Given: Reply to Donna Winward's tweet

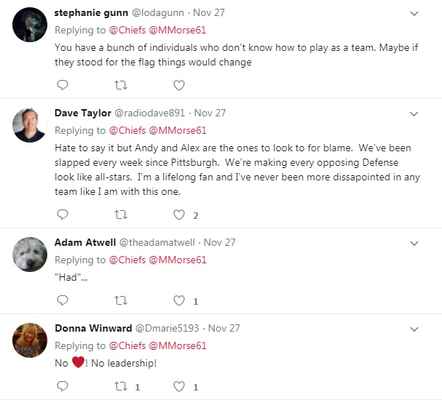Looking at the screenshot, I should (62, 385).
